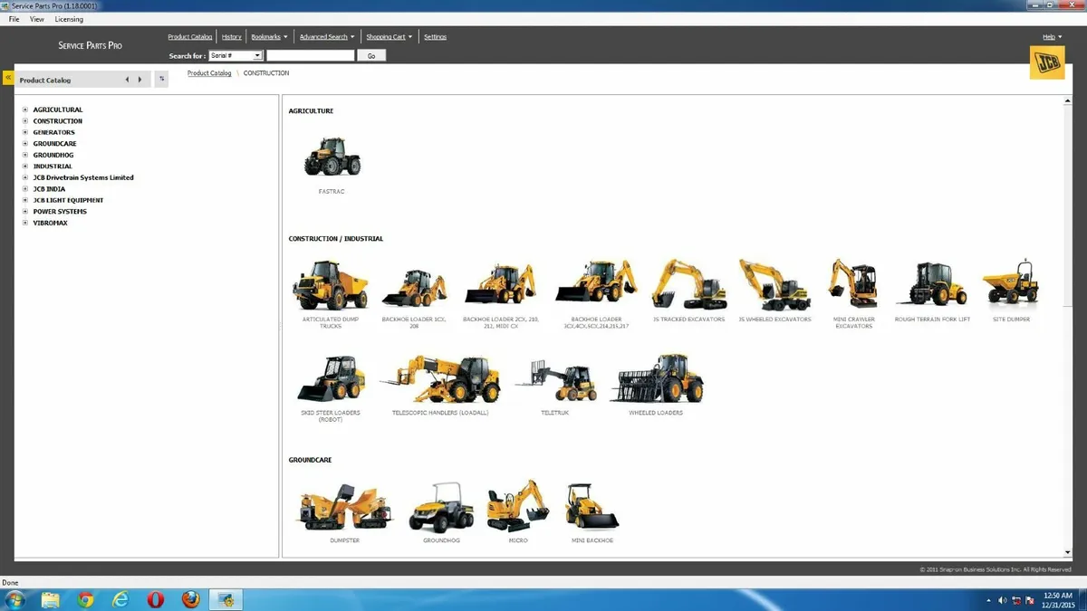The height and width of the screenshot is (611, 1087).
Task: Open the Settings link
Action: point(436,37)
